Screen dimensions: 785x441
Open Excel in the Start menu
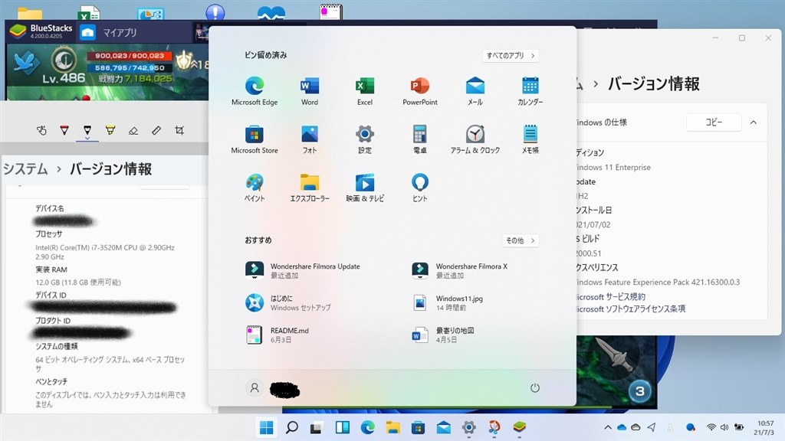(364, 90)
